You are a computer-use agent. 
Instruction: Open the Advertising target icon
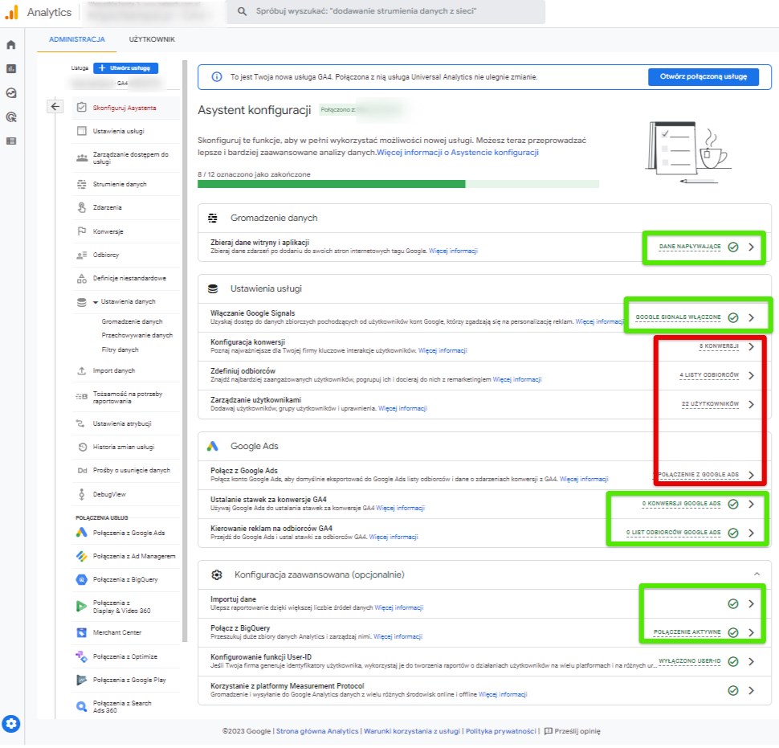(x=11, y=117)
